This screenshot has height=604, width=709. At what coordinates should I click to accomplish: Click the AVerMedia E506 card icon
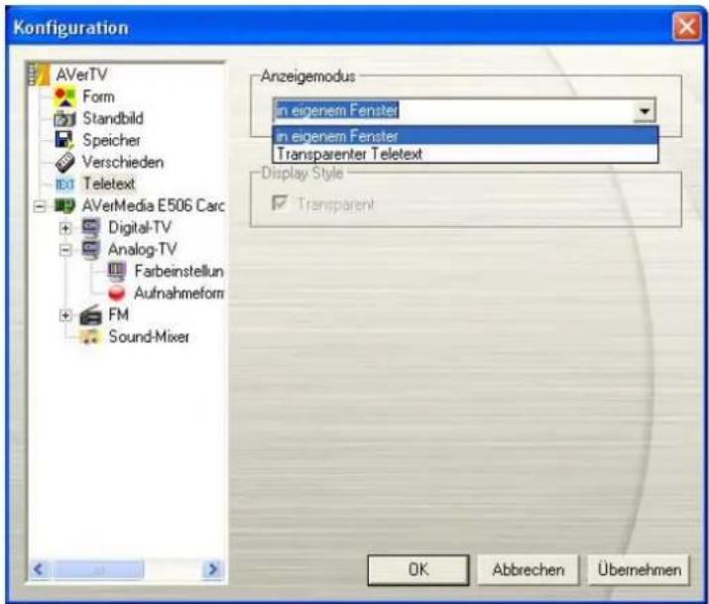coord(64,206)
